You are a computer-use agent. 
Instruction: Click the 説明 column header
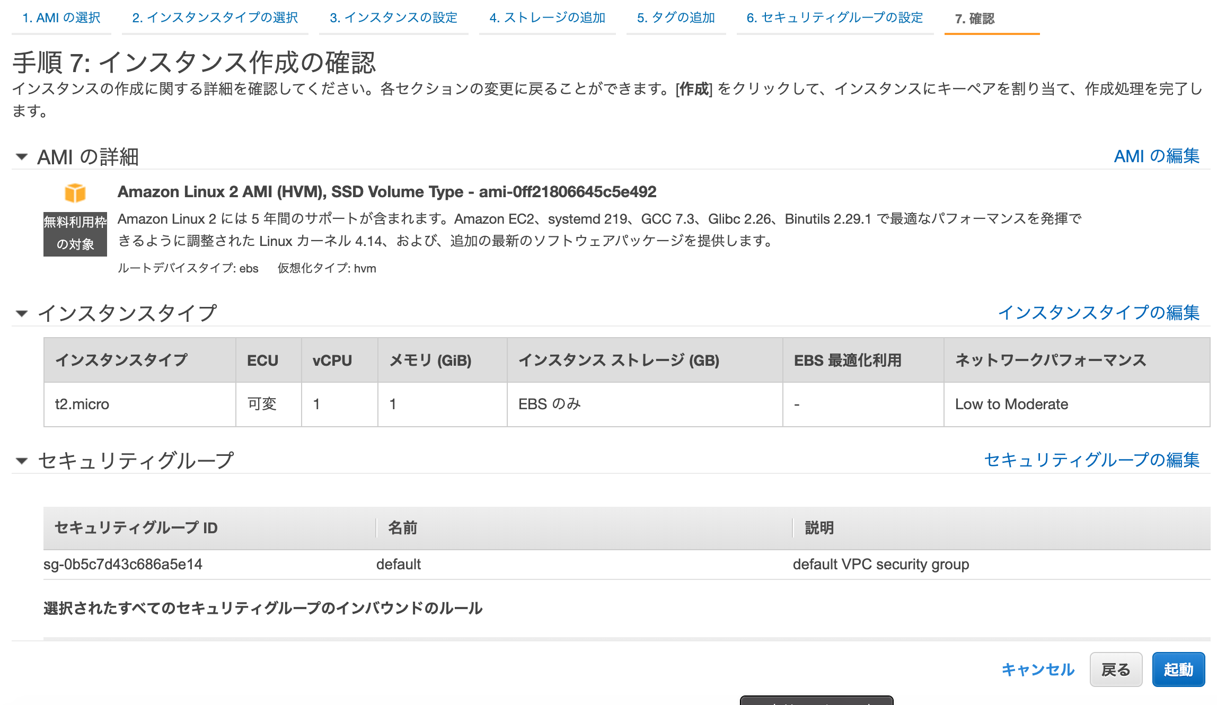(819, 527)
